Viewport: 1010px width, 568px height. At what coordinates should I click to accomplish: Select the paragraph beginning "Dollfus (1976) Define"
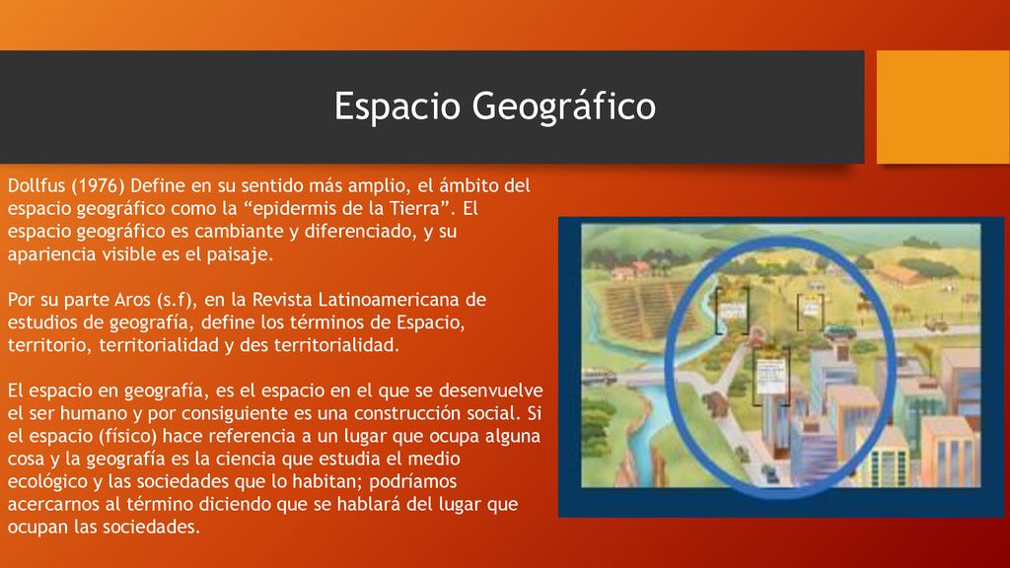point(269,220)
